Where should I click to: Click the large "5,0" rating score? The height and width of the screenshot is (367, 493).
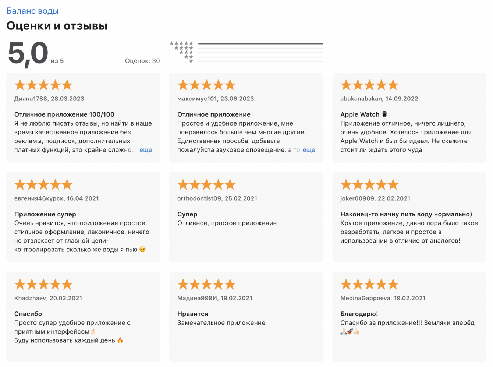(x=28, y=54)
